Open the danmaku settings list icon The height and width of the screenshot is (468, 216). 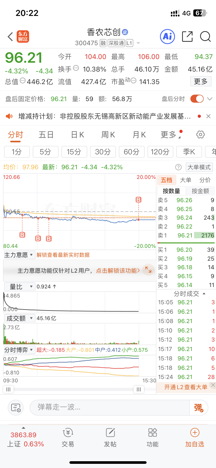coord(16,408)
